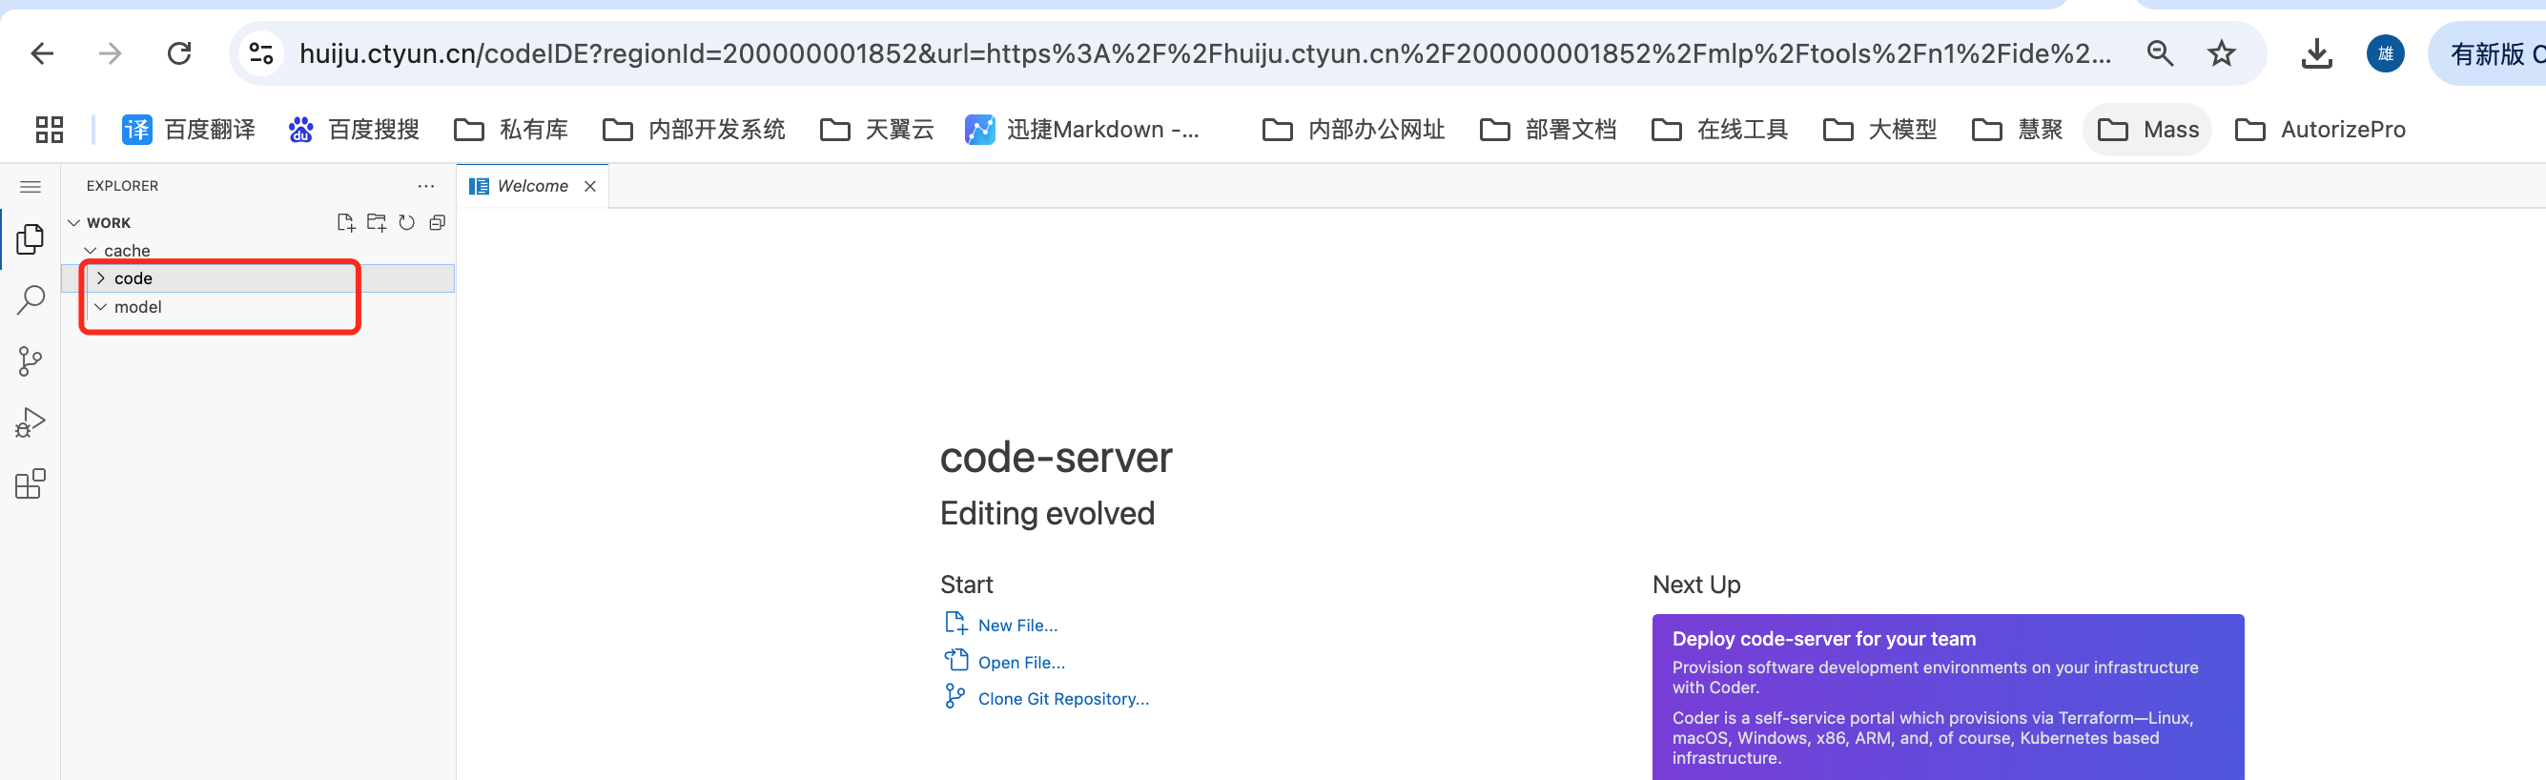Open Deploy code-server for your team card
The height and width of the screenshot is (780, 2546).
click(x=1947, y=697)
